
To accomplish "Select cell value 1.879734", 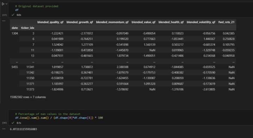I will 123,56.
